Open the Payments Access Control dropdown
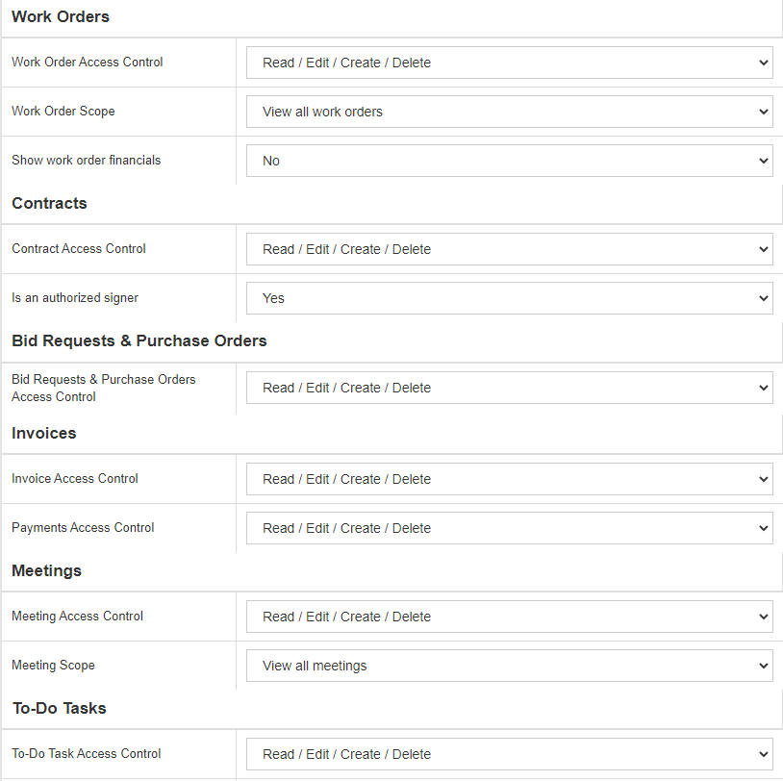 [x=509, y=528]
